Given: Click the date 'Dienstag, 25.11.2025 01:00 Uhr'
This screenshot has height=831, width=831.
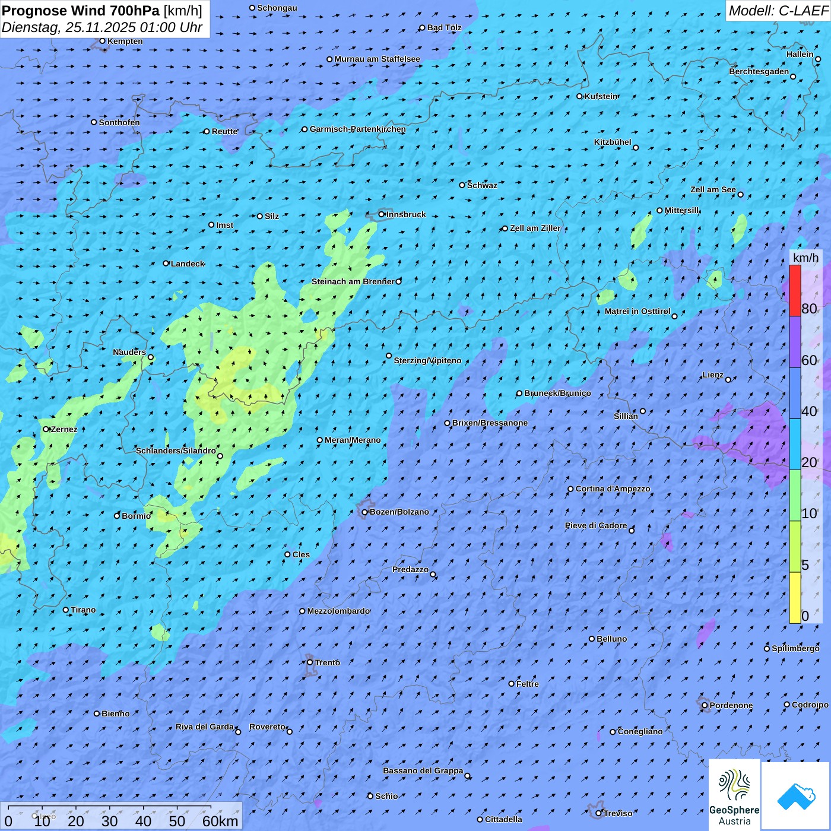Looking at the screenshot, I should (x=102, y=27).
